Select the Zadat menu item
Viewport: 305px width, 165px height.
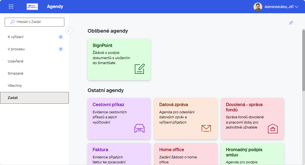(35, 98)
